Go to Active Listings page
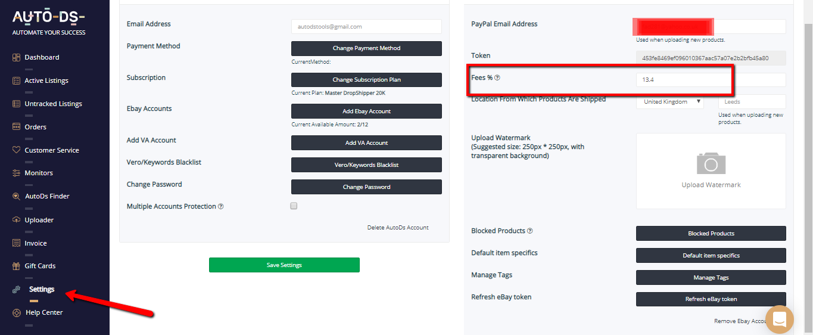 point(46,80)
